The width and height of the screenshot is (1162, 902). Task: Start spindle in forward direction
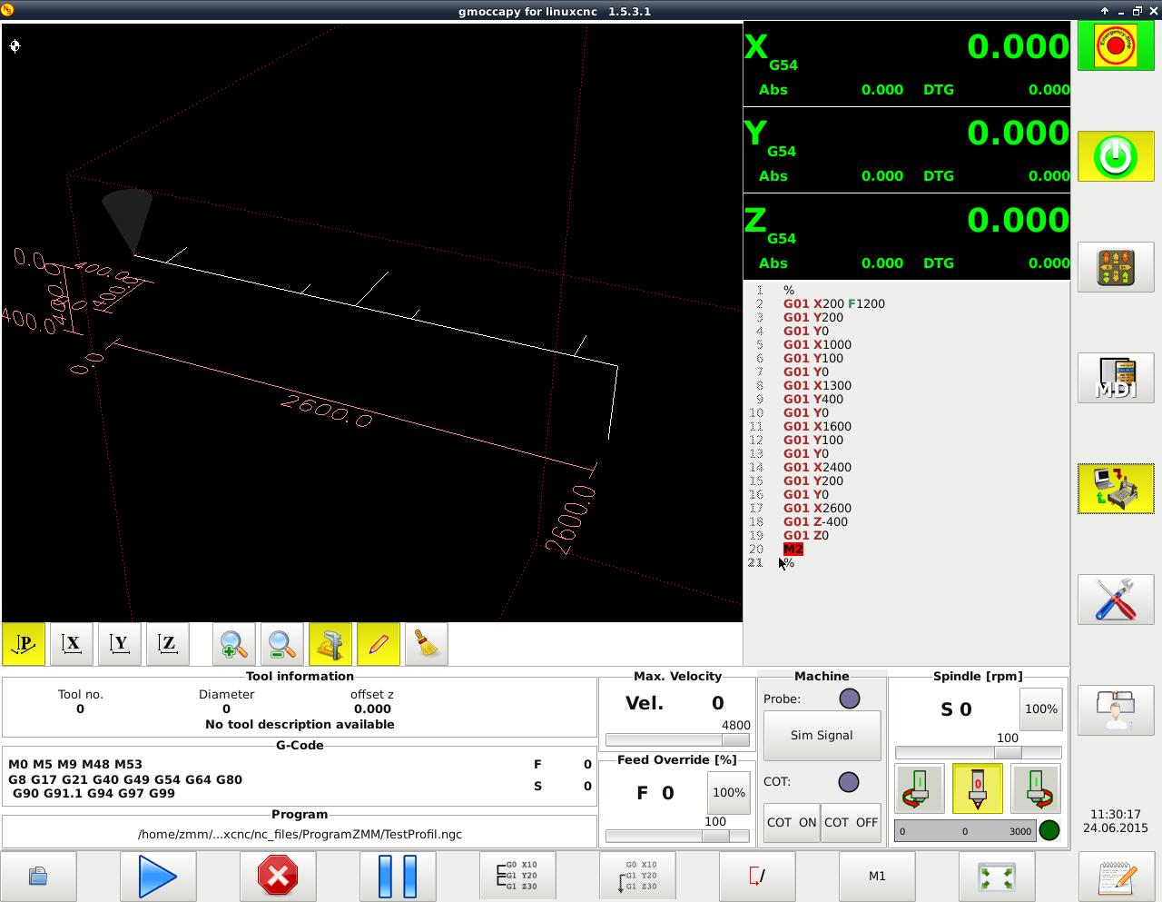click(x=1036, y=788)
